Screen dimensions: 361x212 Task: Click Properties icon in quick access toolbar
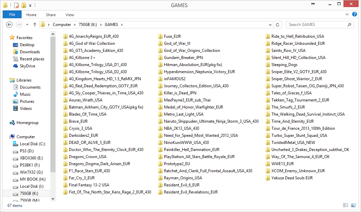pos(17,5)
